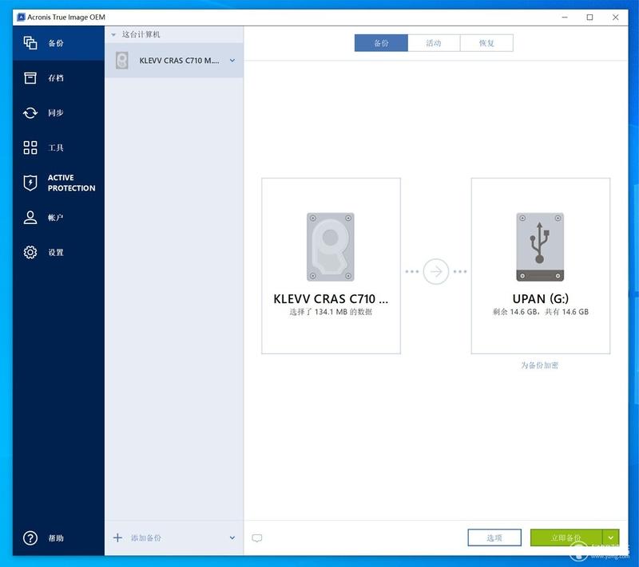Viewport: 639px width, 567px height.
Task: Switch to the 恢复 tab
Action: pos(486,43)
